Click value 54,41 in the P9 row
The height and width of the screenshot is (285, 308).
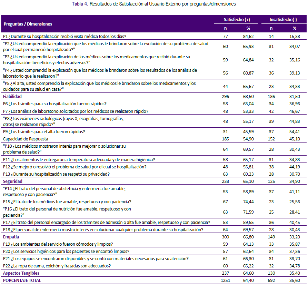coord(295,132)
